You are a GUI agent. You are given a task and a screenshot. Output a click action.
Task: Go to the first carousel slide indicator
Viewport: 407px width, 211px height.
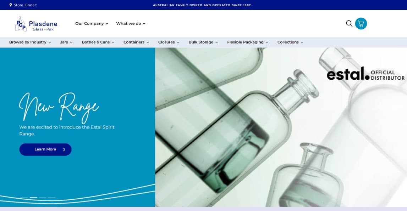[24, 197]
